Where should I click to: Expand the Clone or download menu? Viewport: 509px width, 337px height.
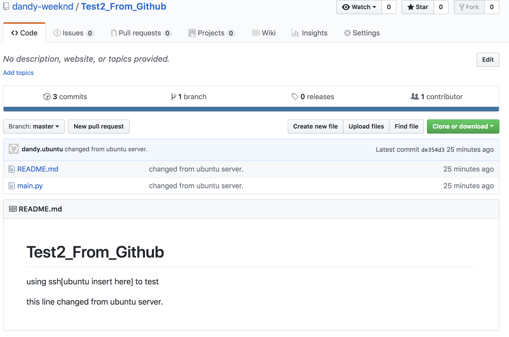pos(463,127)
